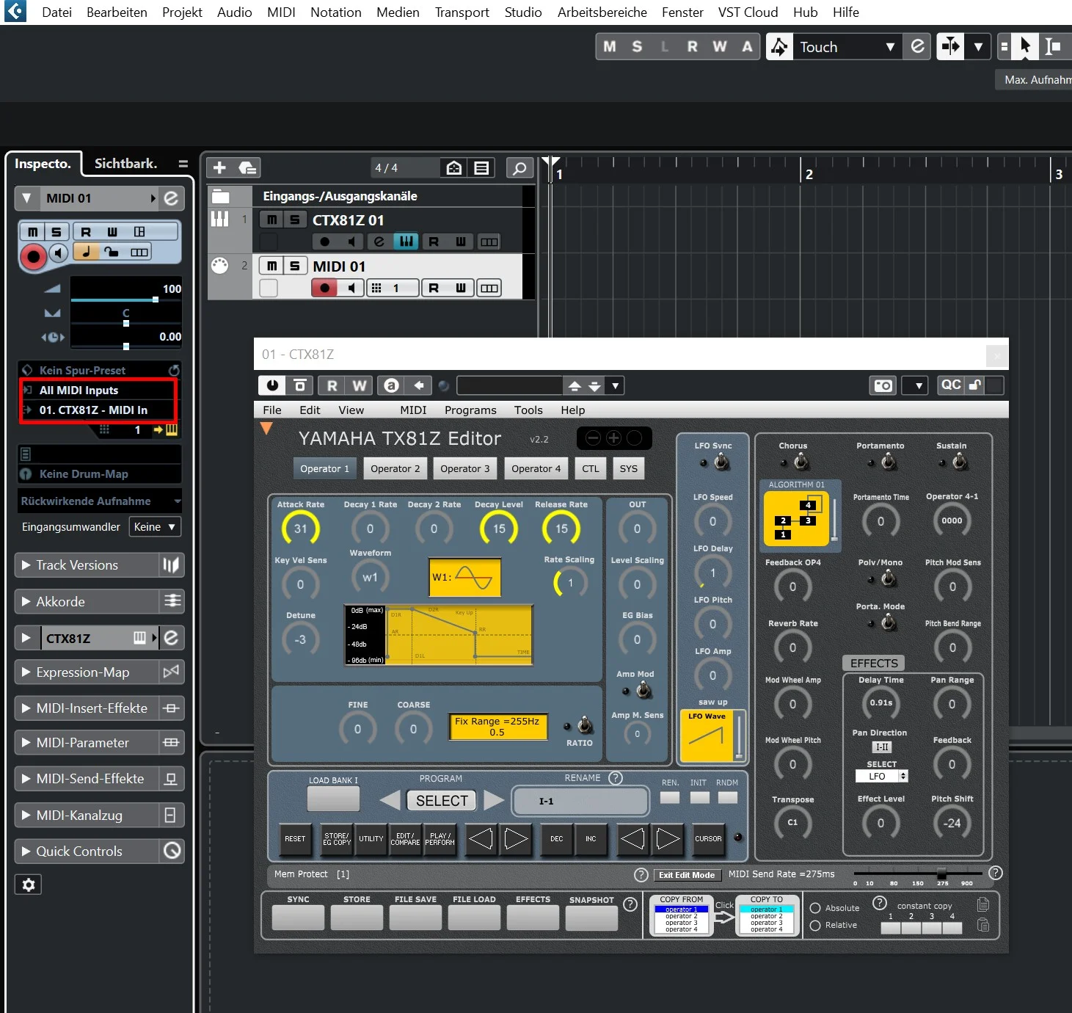Click the plugin bypass power icon
This screenshot has width=1072, height=1013.
[272, 385]
